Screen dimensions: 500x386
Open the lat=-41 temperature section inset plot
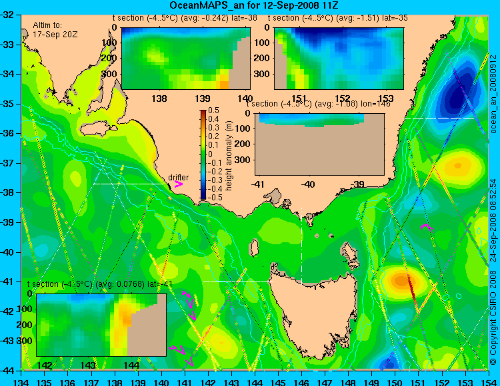(x=101, y=325)
